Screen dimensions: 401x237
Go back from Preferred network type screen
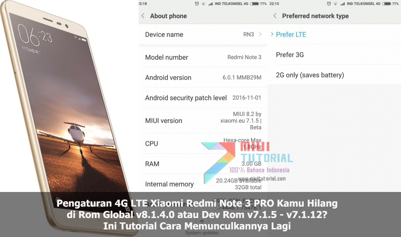pos(275,16)
